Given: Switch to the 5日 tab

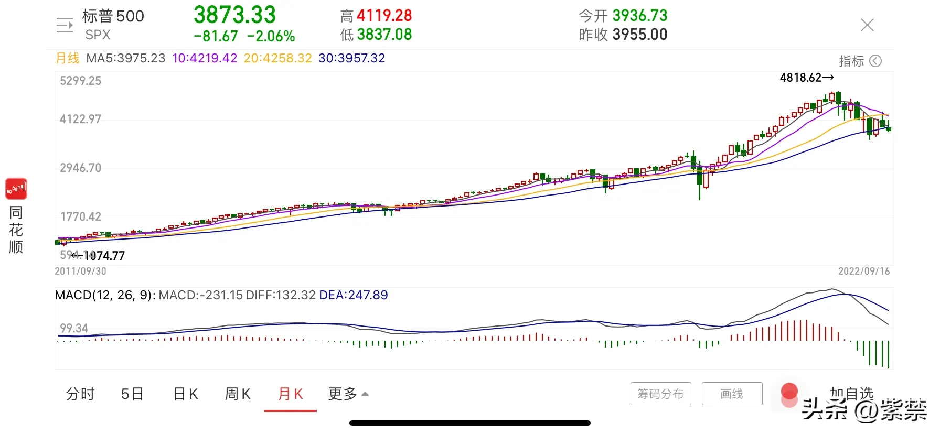Looking at the screenshot, I should click(132, 394).
